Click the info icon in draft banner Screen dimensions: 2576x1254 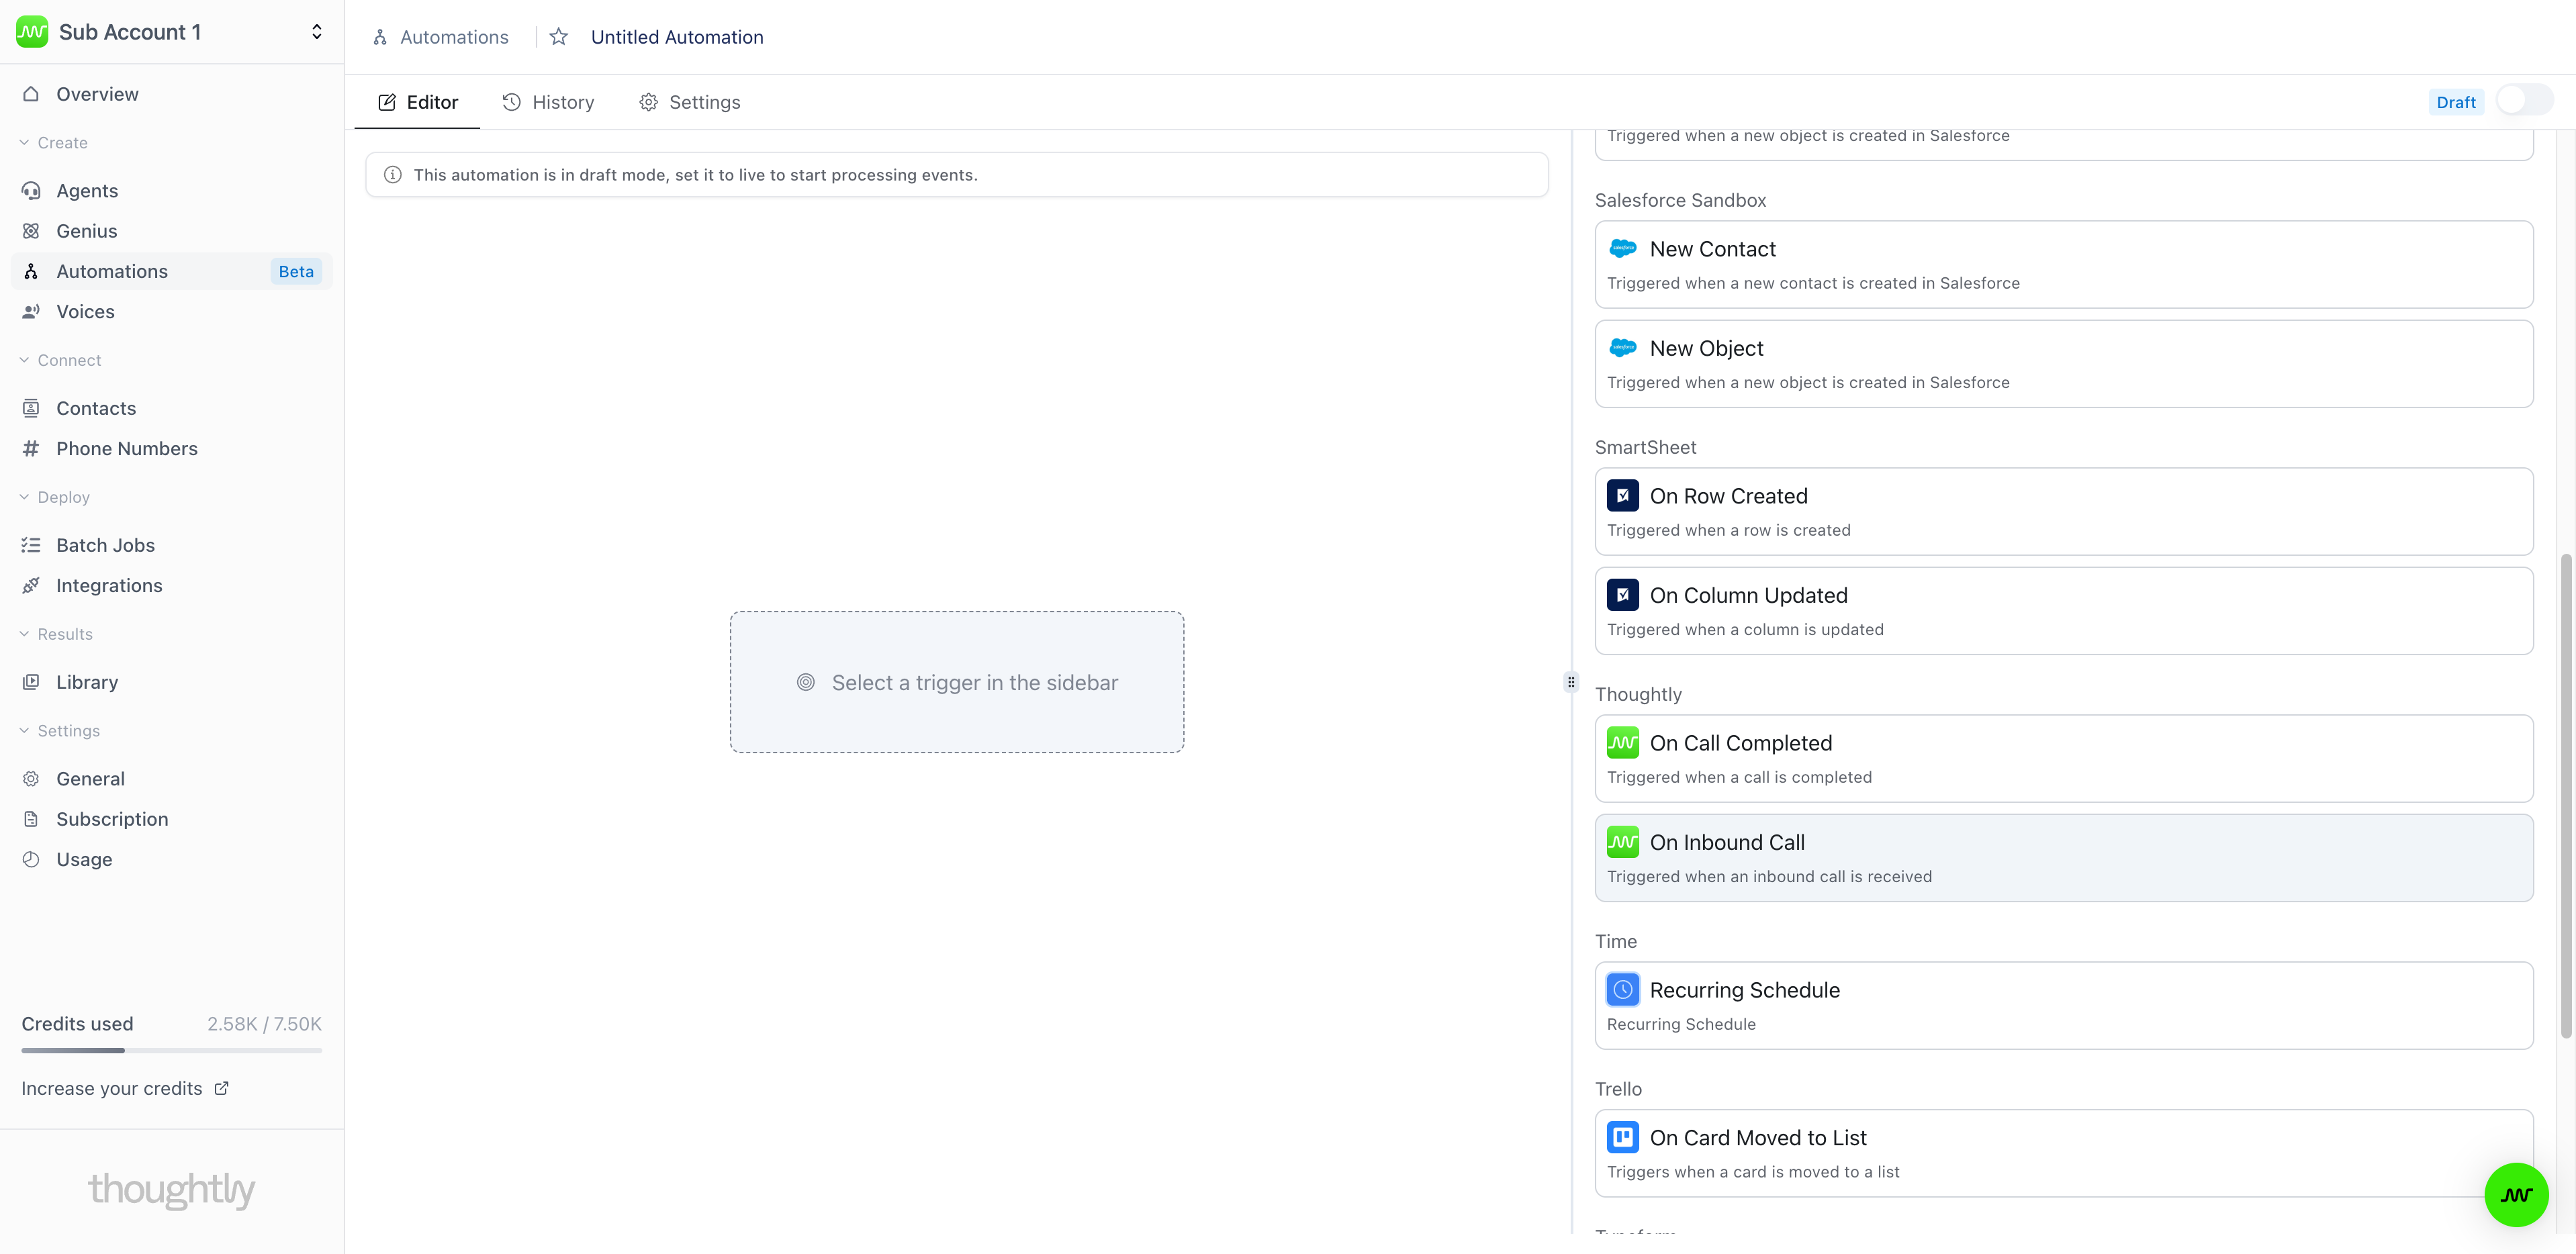[x=393, y=175]
